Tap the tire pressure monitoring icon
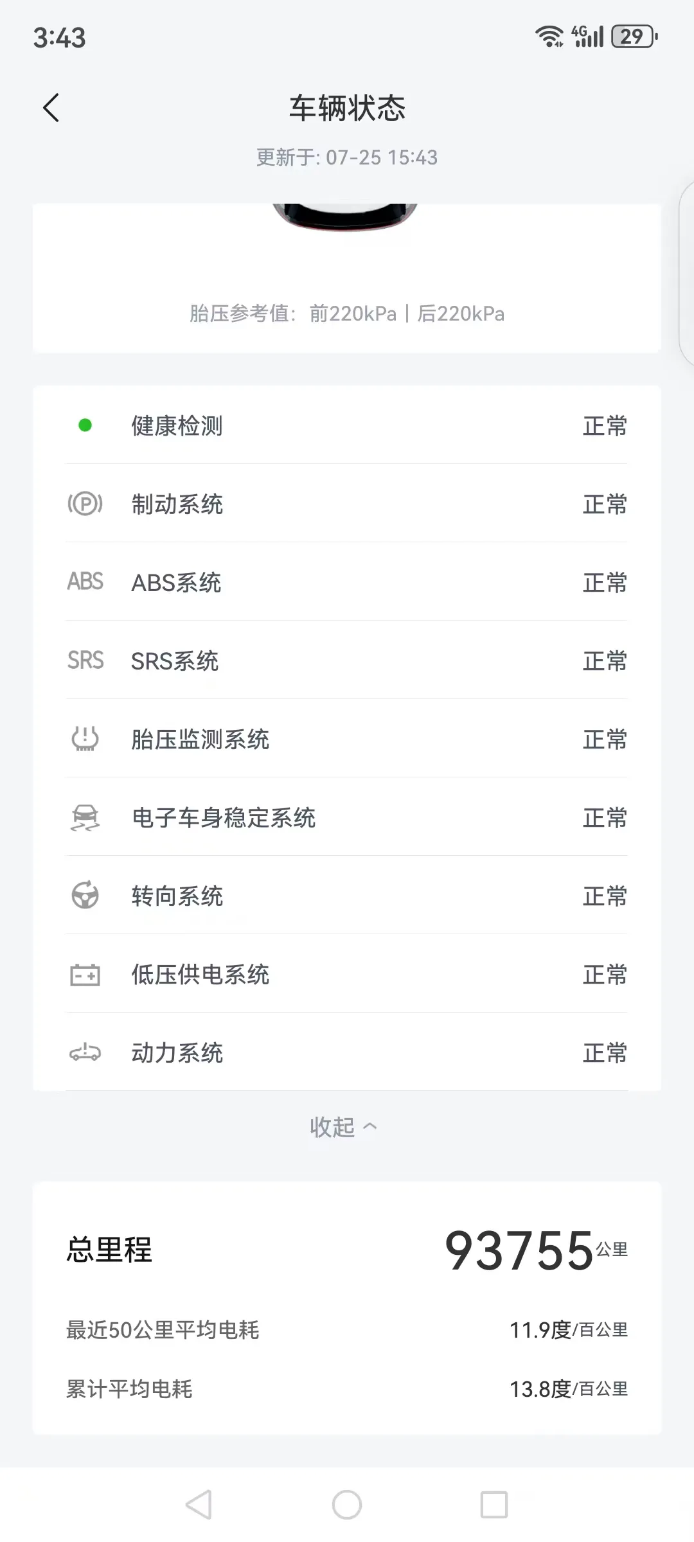Image resolution: width=694 pixels, height=1542 pixels. click(85, 739)
